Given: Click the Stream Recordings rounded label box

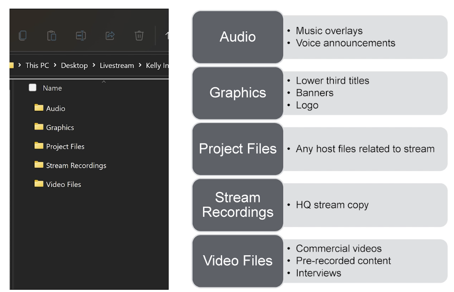Looking at the screenshot, I should pyautogui.click(x=237, y=205).
